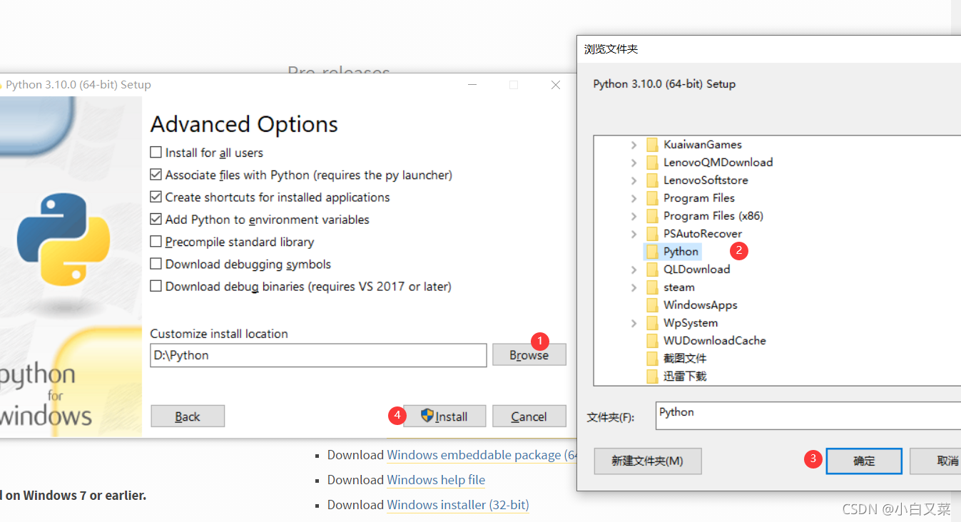The height and width of the screenshot is (522, 961).
Task: Enable Precompile standard library checkbox
Action: [156, 242]
